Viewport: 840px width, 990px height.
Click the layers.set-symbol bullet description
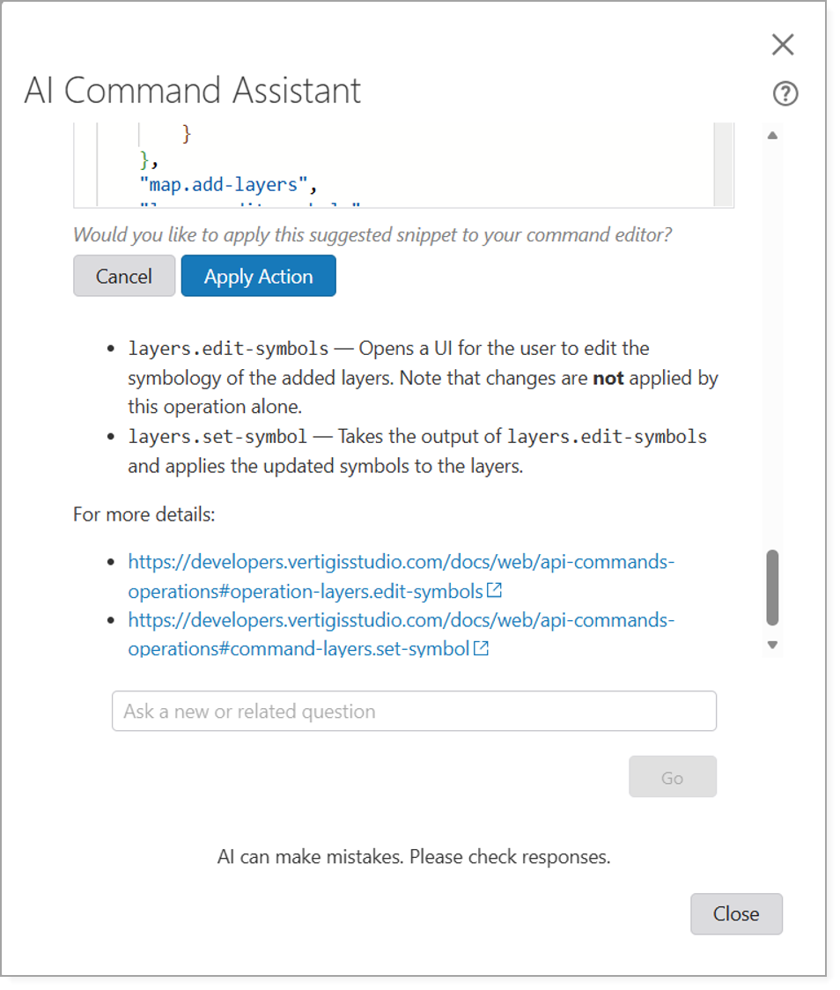(x=417, y=451)
